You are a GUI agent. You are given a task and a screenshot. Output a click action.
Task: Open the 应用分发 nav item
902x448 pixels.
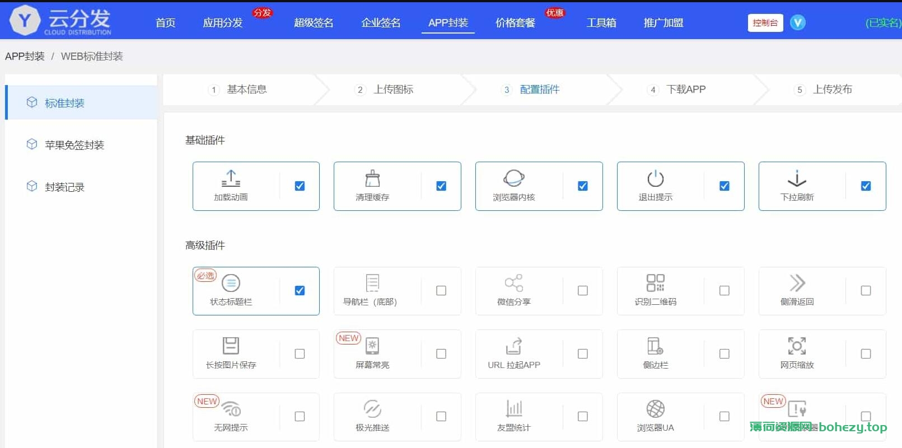[223, 23]
